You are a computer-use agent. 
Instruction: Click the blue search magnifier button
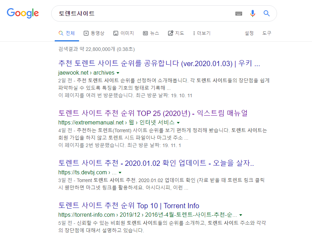pyautogui.click(x=266, y=13)
